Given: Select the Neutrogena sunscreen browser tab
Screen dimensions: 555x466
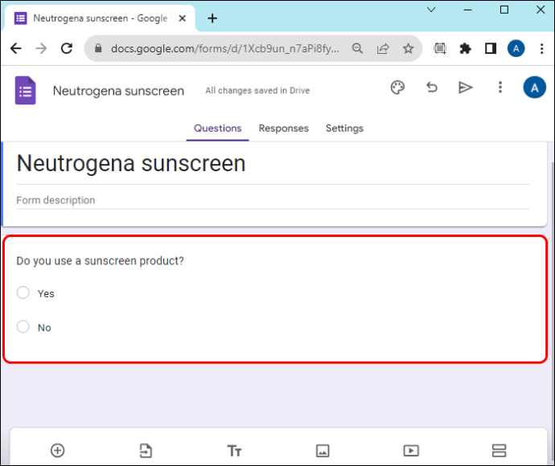Looking at the screenshot, I should pyautogui.click(x=100, y=18).
